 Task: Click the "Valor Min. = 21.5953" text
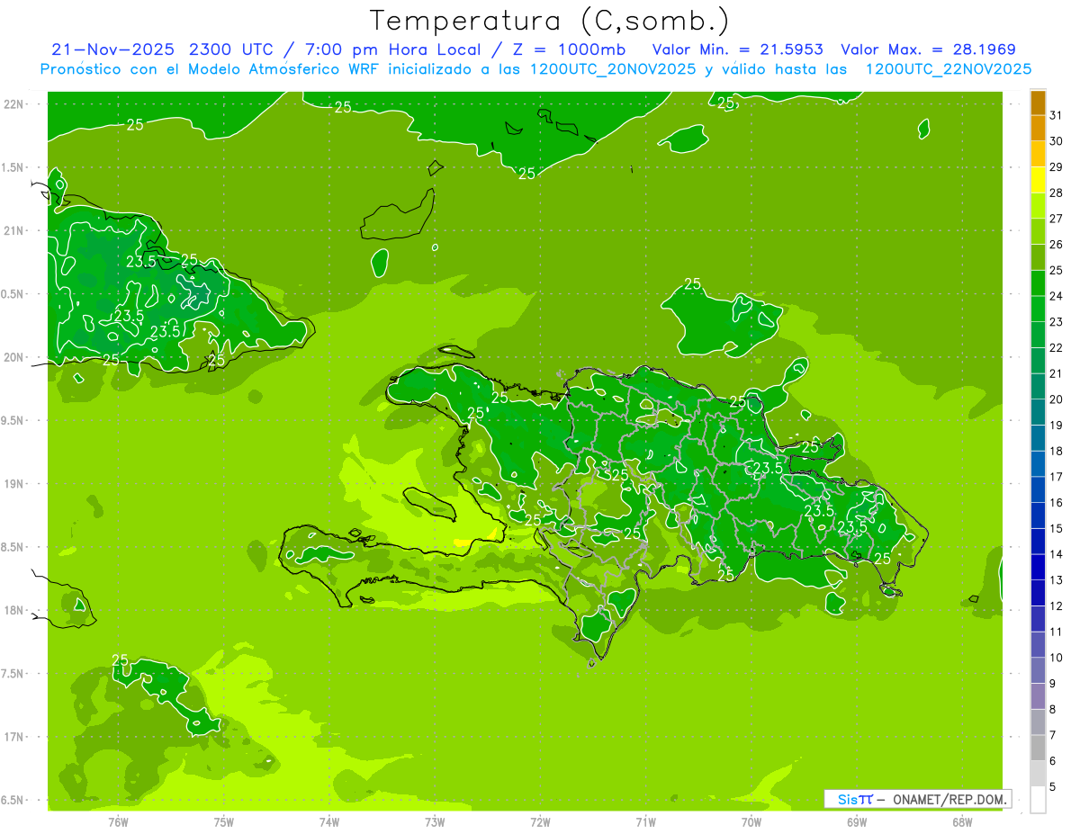click(x=738, y=49)
